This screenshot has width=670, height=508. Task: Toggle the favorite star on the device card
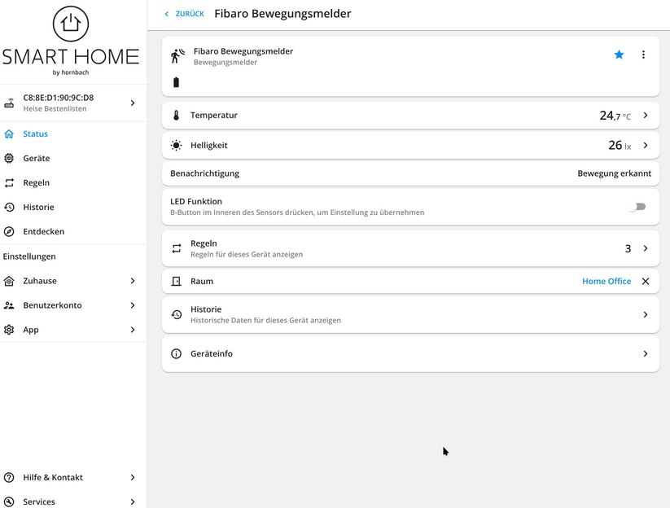[x=619, y=54]
